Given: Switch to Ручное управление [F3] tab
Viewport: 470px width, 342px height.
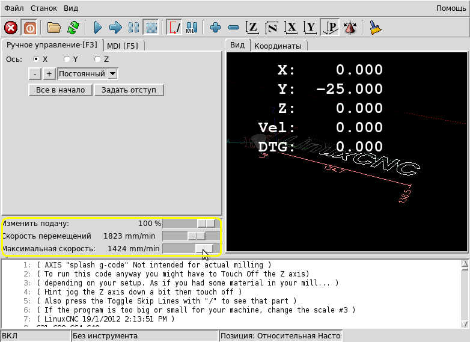Looking at the screenshot, I should (52, 45).
